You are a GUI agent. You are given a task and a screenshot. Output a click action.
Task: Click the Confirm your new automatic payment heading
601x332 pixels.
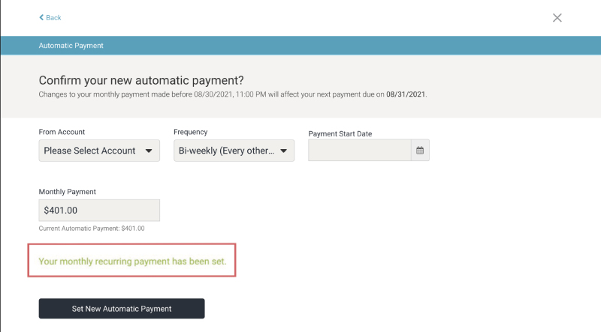[x=141, y=80]
